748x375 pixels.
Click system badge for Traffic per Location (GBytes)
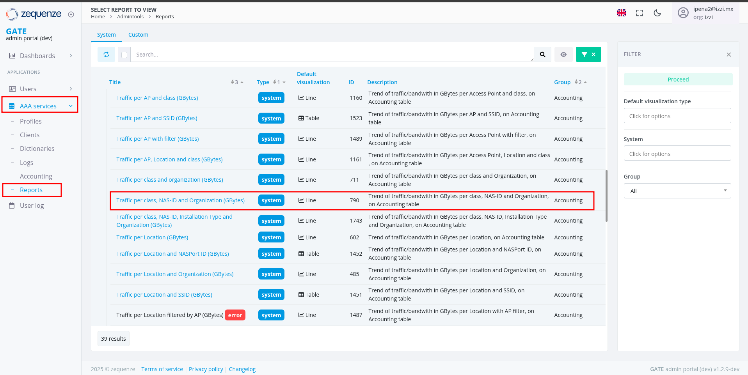(271, 237)
